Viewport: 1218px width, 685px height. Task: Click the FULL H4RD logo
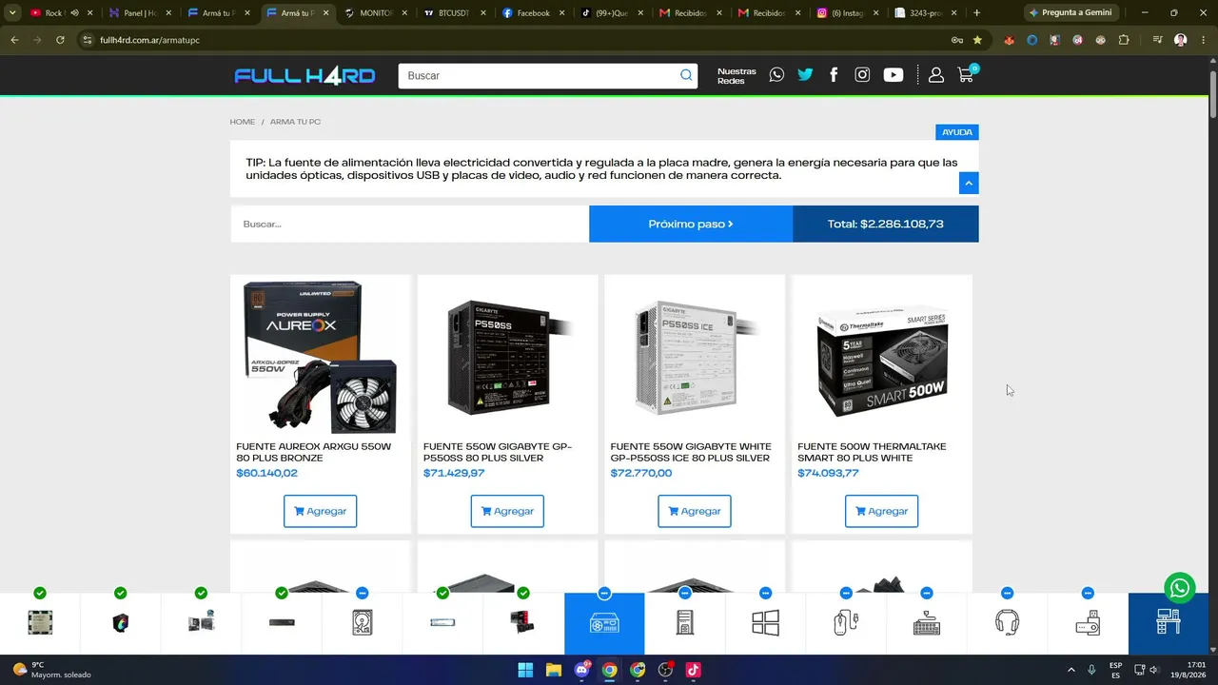coord(304,76)
